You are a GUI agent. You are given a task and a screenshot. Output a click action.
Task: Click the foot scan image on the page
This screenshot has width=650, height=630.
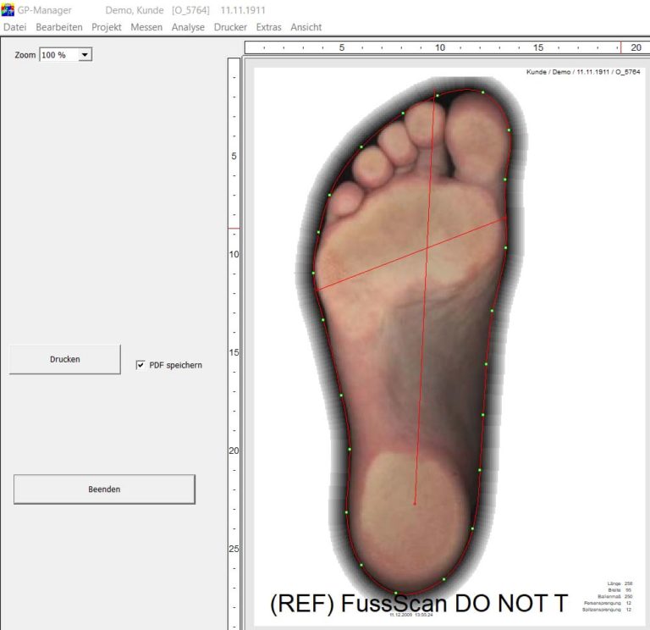(410, 336)
